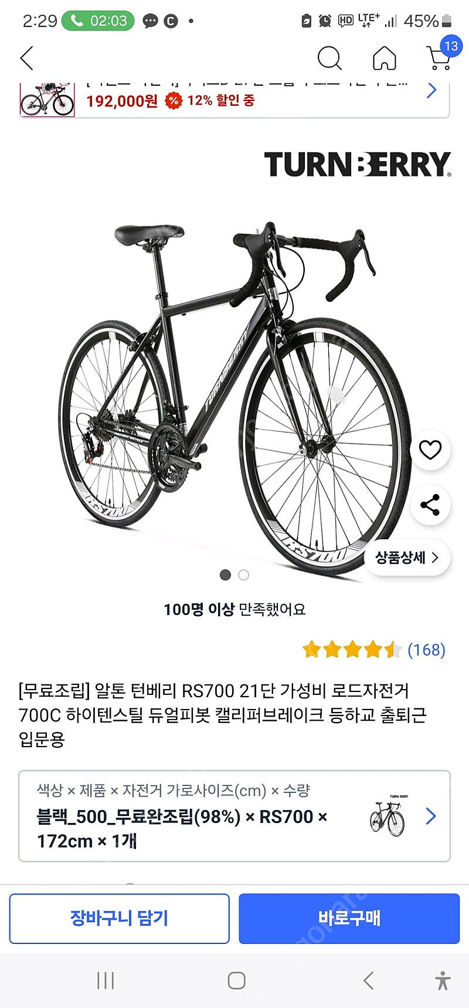Open search with the magnifier icon
The height and width of the screenshot is (1008, 469).
[329, 58]
